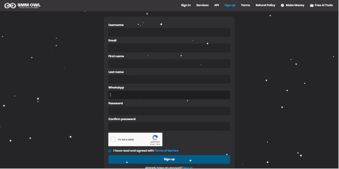Open the Sign in menu item
The width and height of the screenshot is (339, 169).
pos(186,5)
